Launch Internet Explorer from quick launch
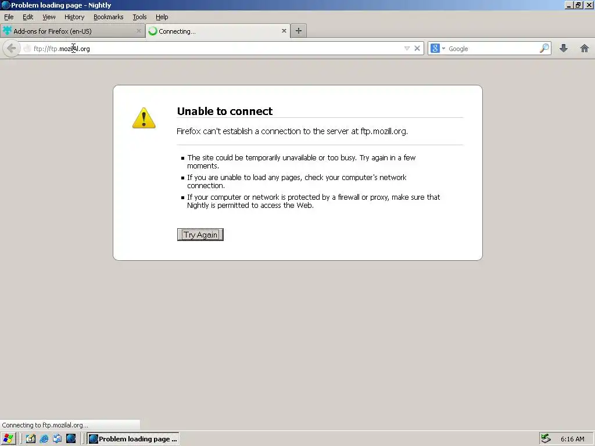 [x=44, y=439]
